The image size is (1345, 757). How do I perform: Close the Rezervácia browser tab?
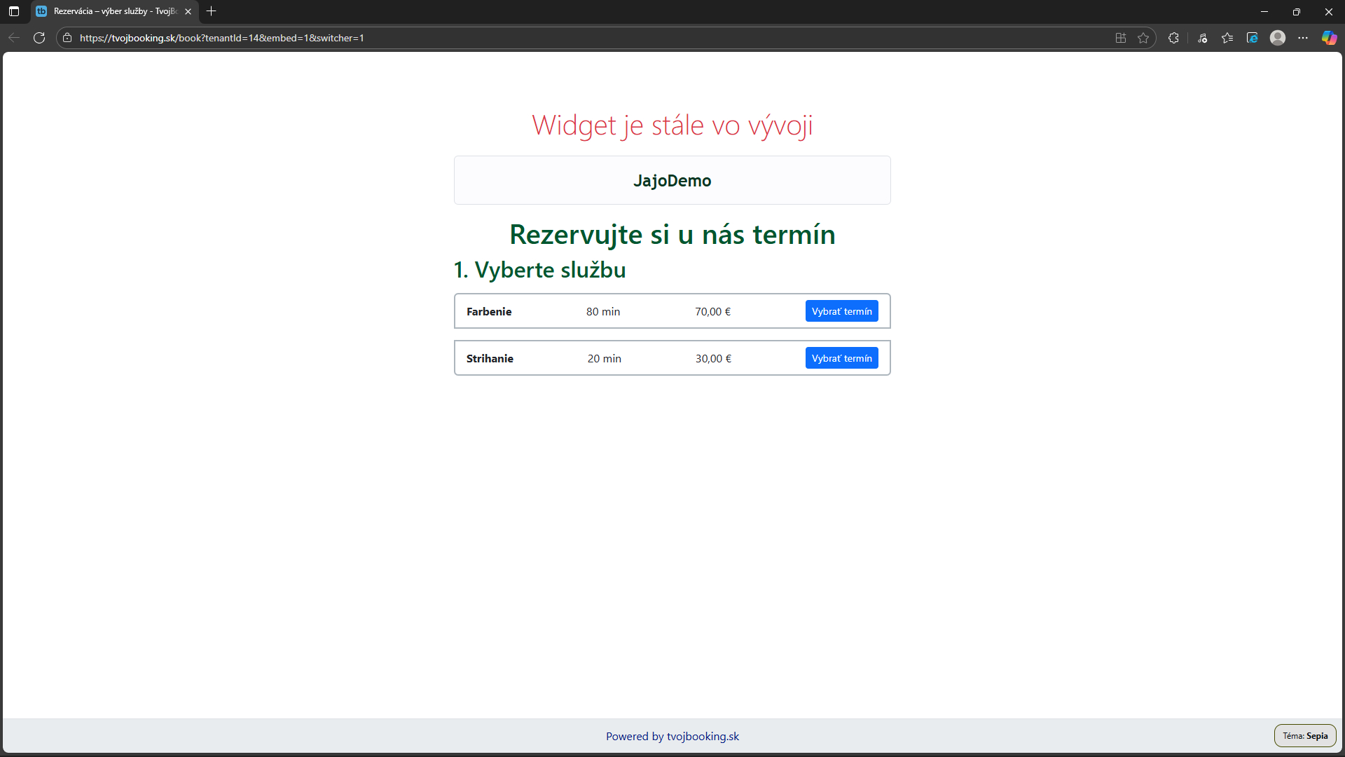click(x=188, y=11)
